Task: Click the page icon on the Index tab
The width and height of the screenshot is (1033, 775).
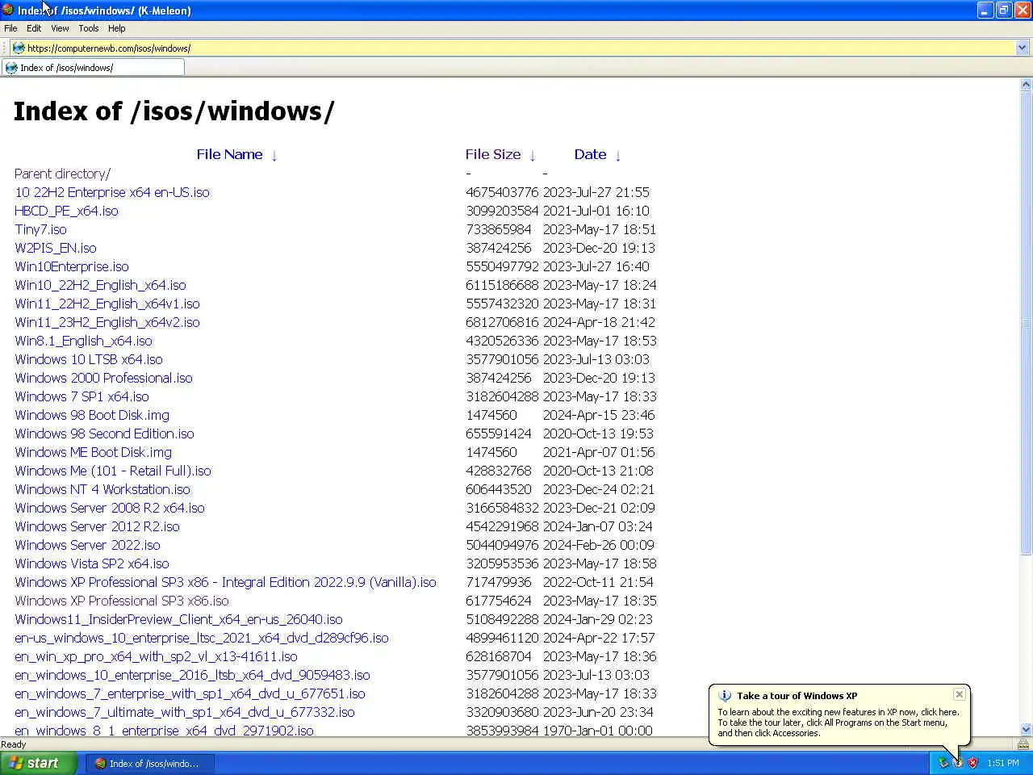Action: (x=11, y=68)
